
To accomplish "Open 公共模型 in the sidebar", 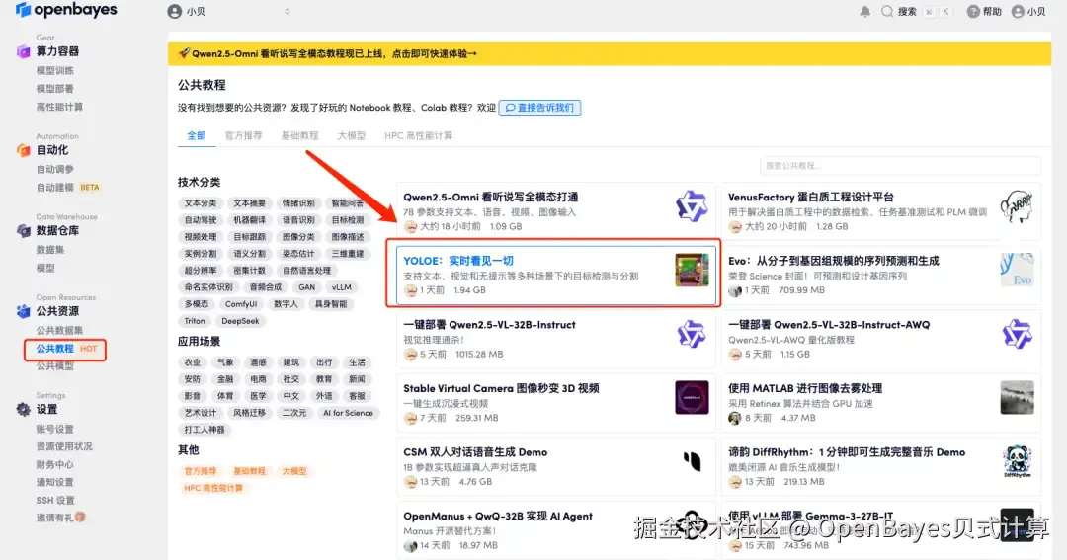I will (54, 366).
